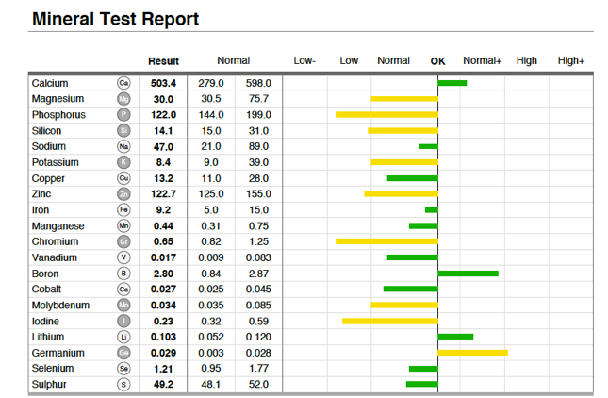Click the Normal+ column header
This screenshot has width=608, height=398.
[x=482, y=61]
